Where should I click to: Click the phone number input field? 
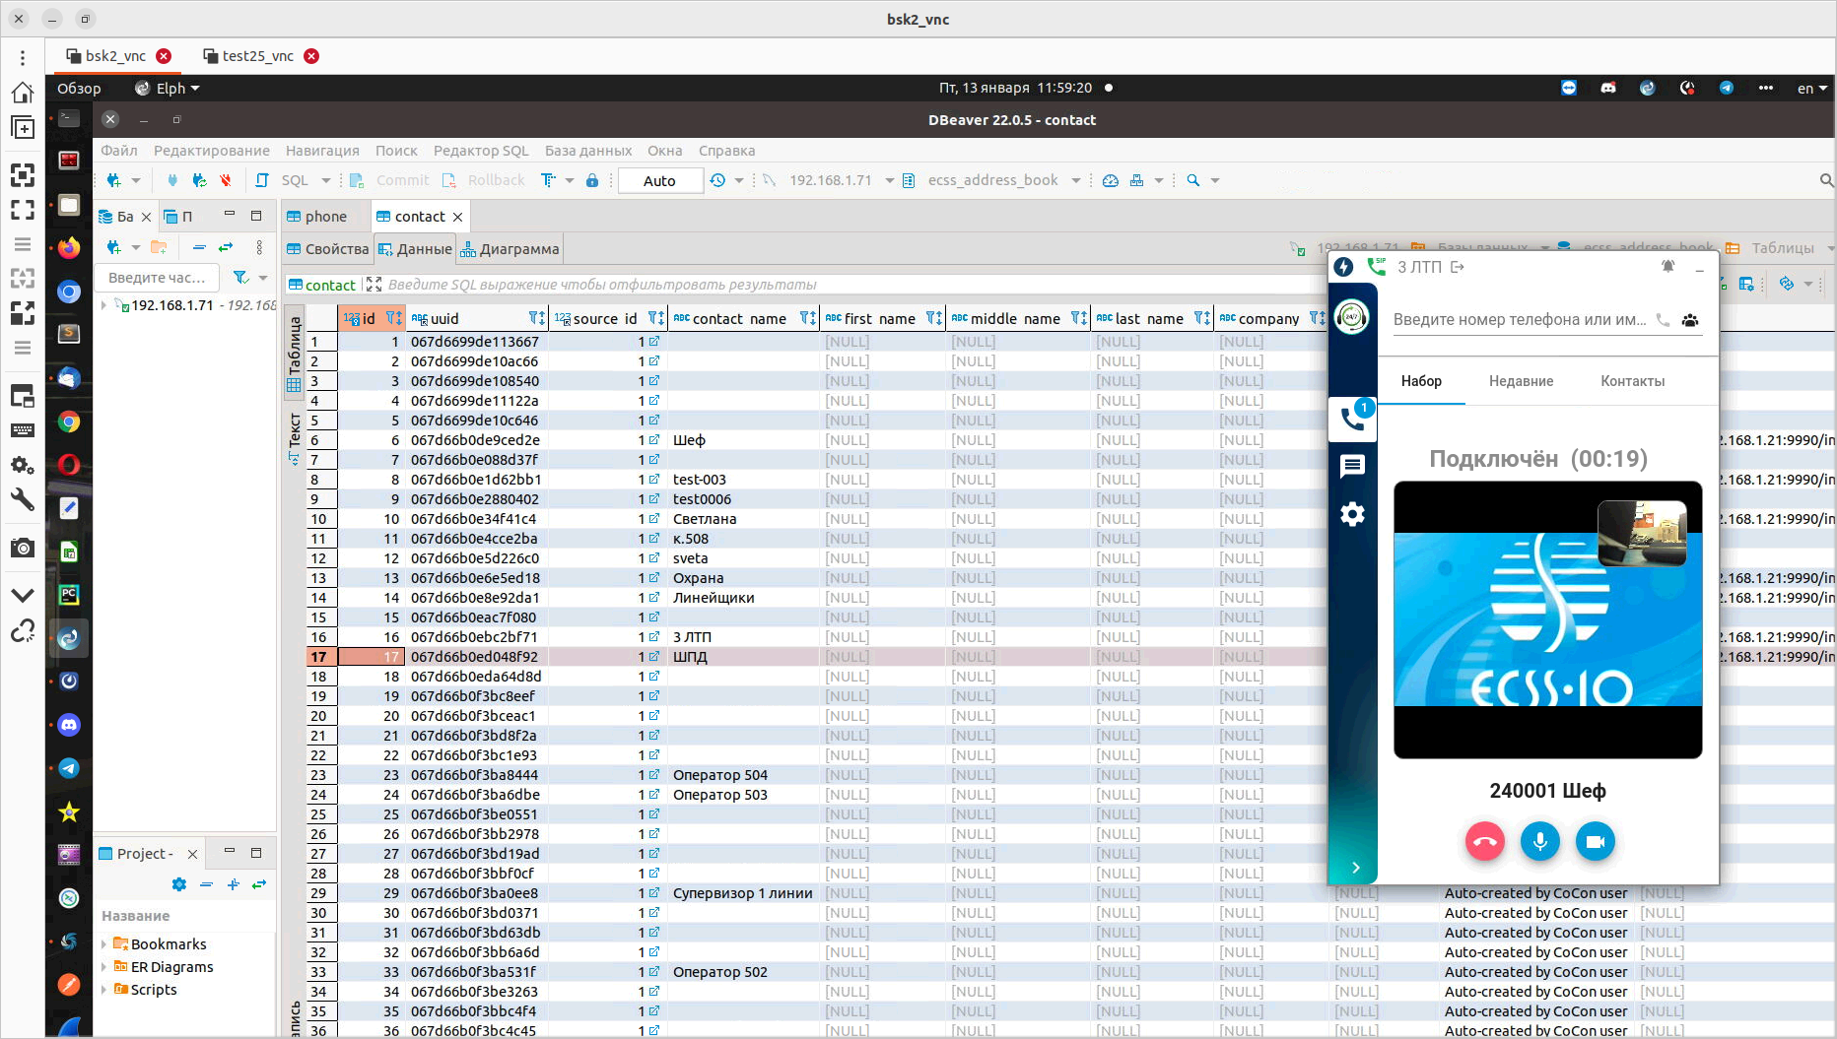point(1519,320)
